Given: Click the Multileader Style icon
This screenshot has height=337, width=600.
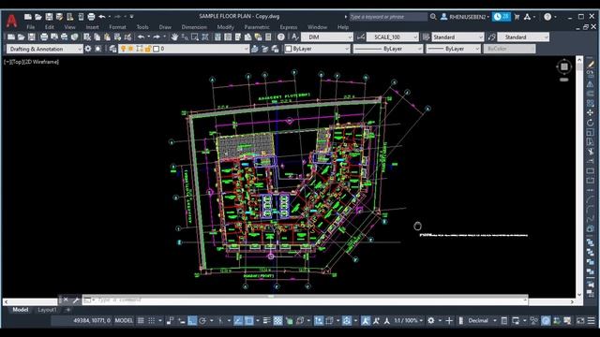Looking at the screenshot, I should click(491, 37).
